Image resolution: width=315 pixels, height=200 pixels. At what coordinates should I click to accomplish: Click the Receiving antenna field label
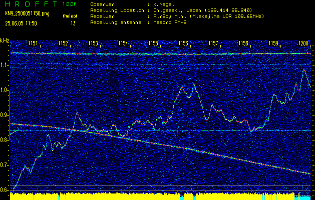[x=116, y=22]
